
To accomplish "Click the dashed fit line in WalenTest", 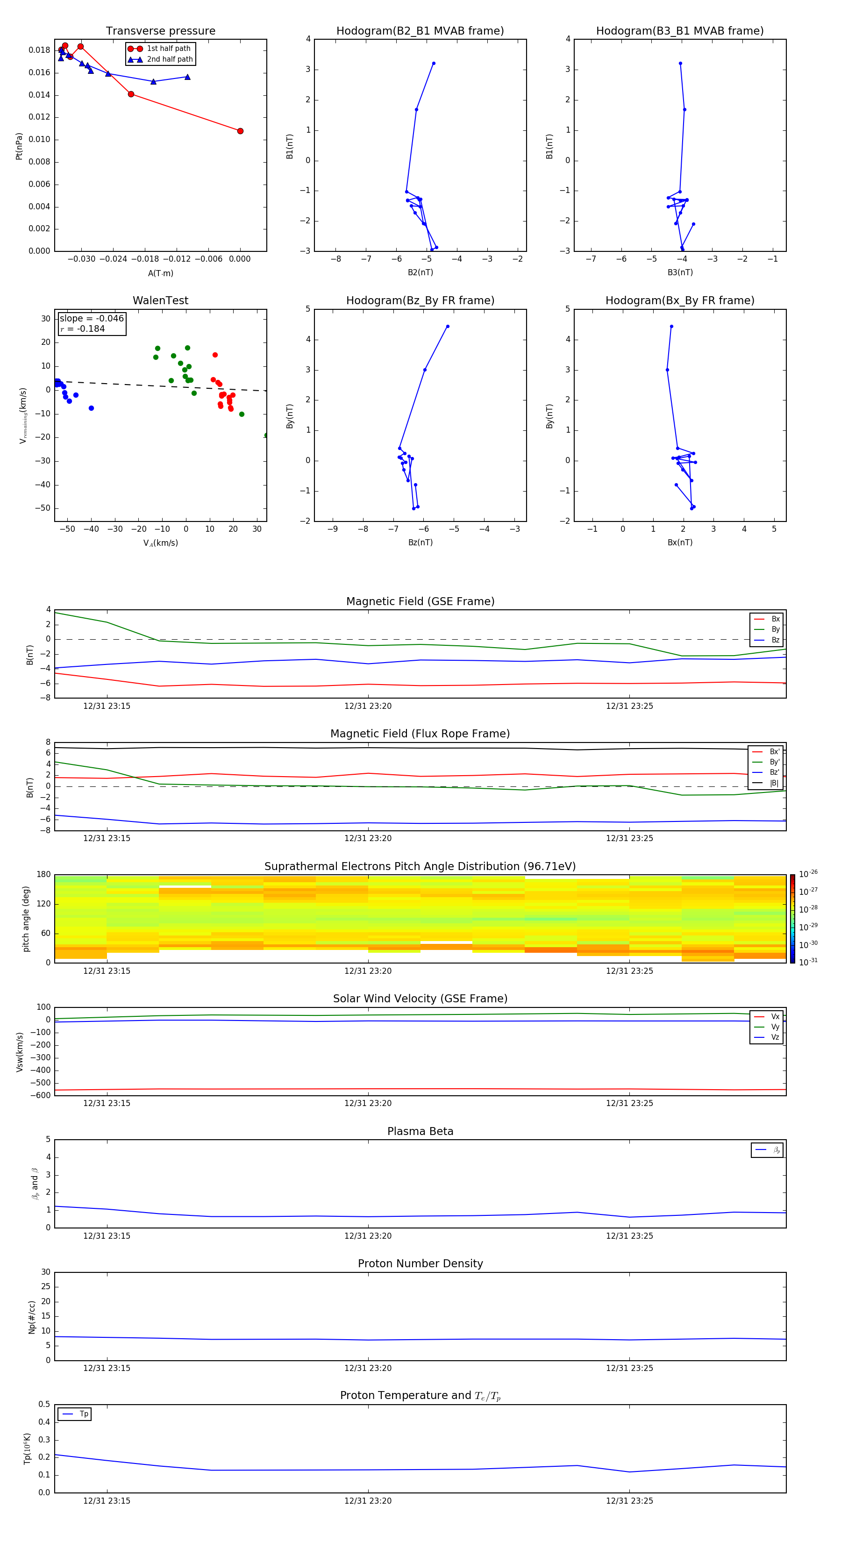I will coord(160,386).
